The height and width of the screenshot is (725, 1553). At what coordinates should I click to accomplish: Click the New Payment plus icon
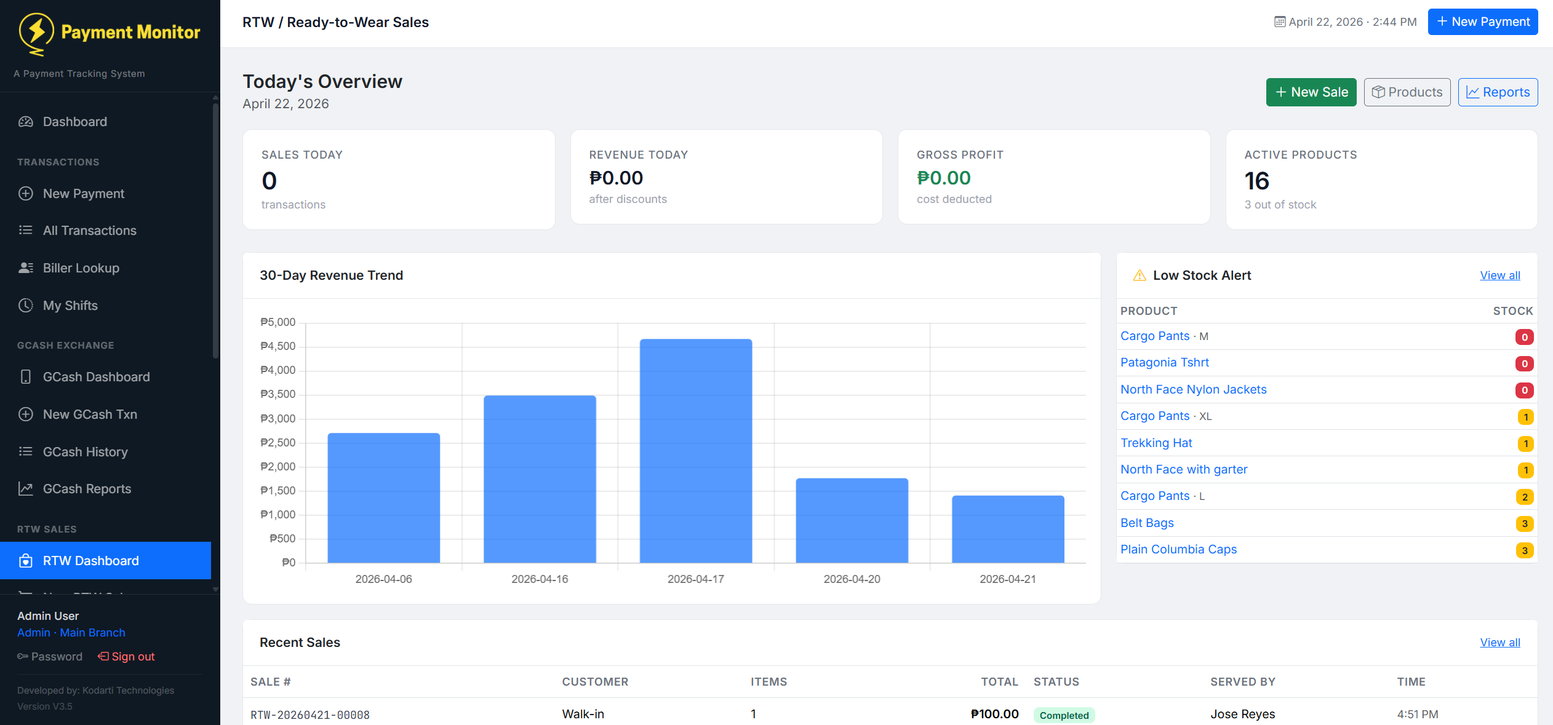[25, 193]
